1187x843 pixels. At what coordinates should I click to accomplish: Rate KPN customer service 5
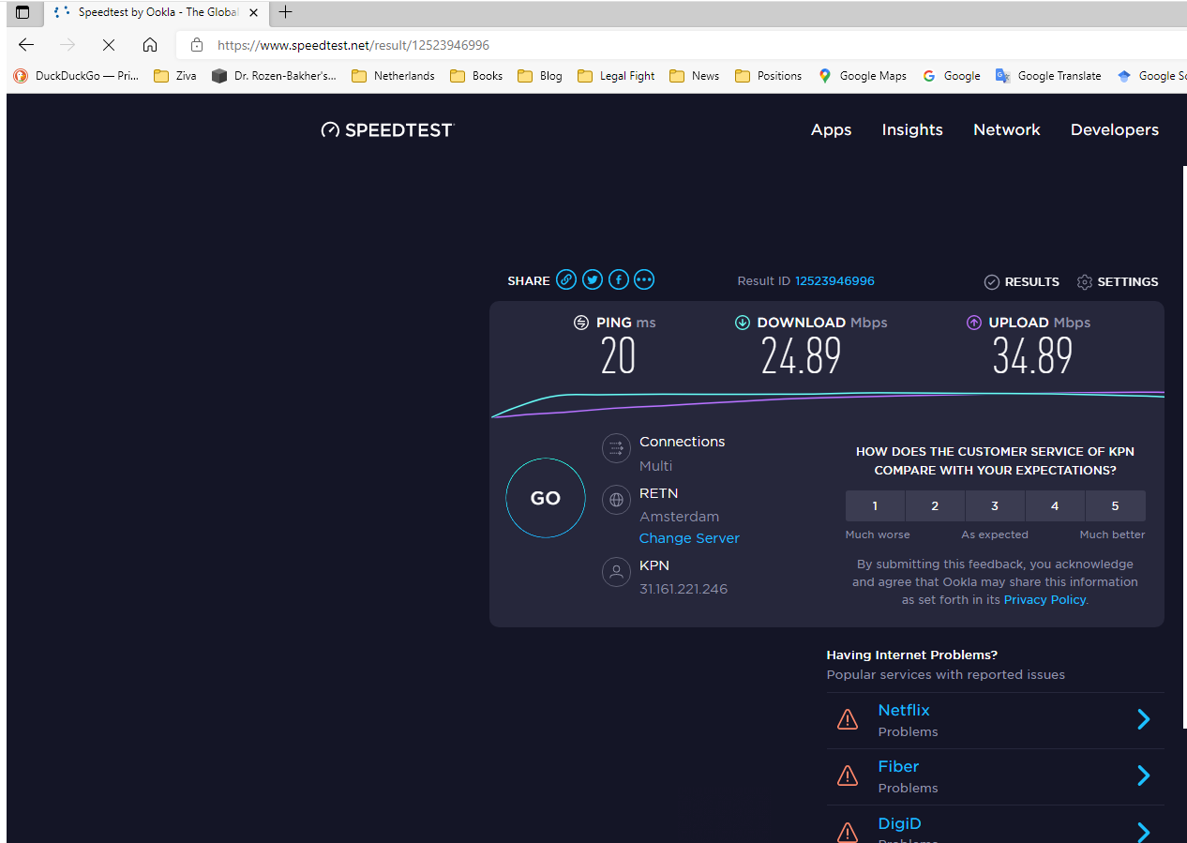[1115, 505]
